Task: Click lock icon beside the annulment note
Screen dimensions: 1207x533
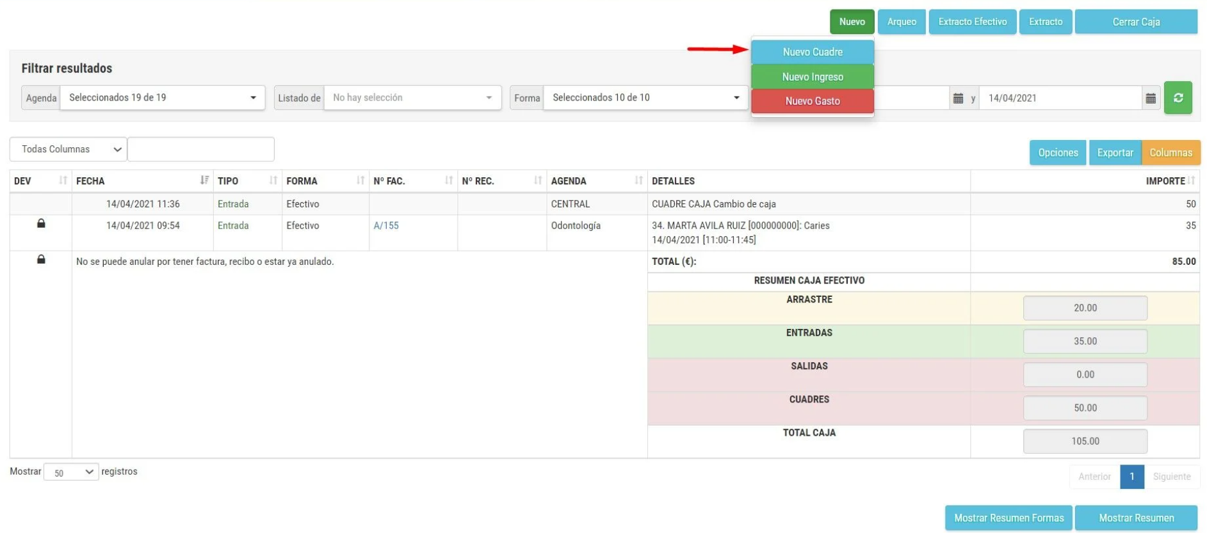Action: [x=41, y=259]
